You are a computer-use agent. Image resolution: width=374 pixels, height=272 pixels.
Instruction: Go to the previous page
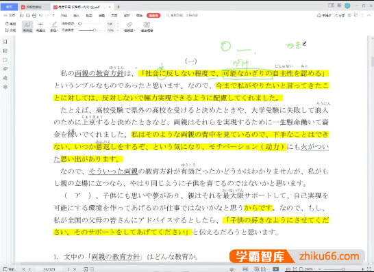[29, 269]
